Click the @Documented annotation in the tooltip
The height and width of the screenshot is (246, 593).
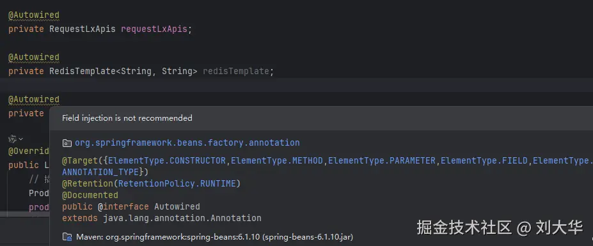(x=90, y=195)
